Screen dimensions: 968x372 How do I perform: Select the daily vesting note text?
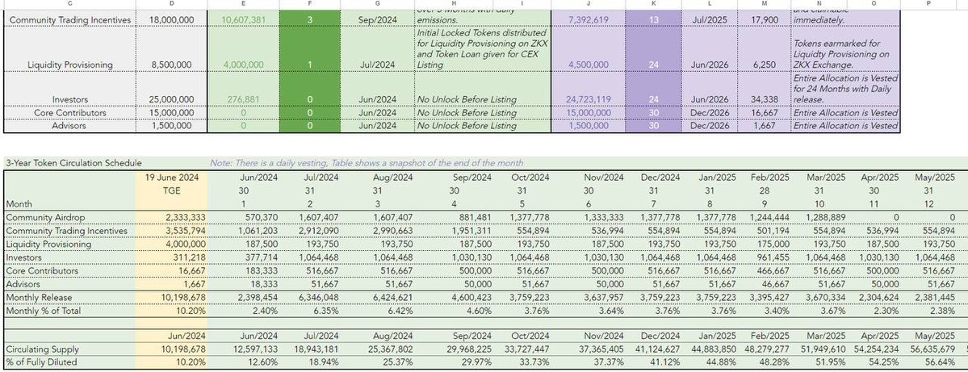366,162
